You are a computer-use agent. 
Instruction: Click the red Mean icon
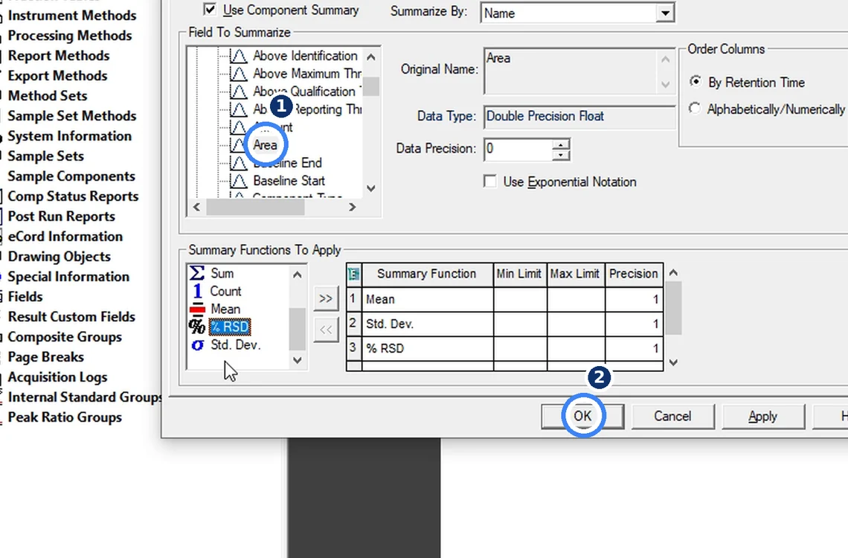(197, 309)
